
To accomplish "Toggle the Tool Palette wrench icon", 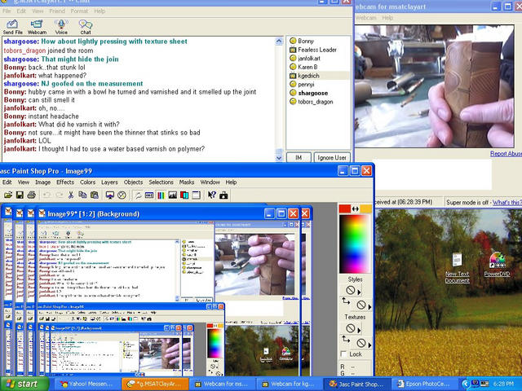I will tap(138, 195).
